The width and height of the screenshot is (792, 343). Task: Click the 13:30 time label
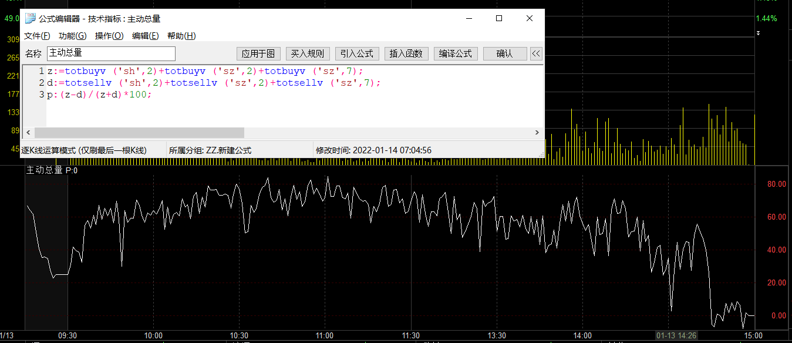point(497,335)
